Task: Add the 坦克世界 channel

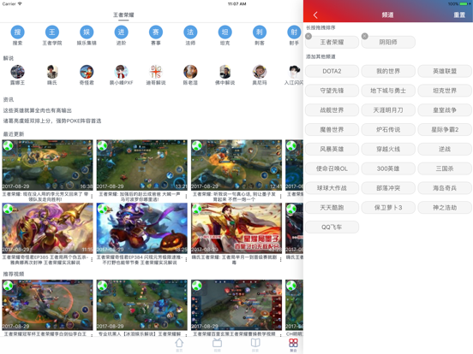Action: pos(445,91)
